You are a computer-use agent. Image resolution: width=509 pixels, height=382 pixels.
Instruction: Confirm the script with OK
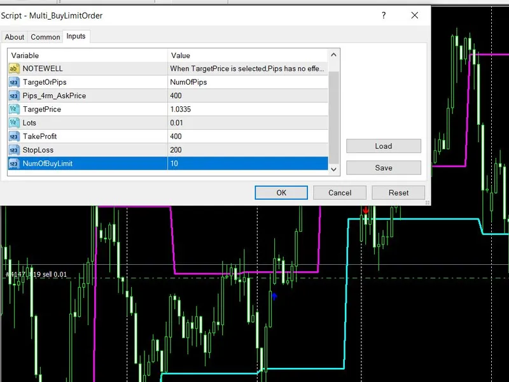281,193
